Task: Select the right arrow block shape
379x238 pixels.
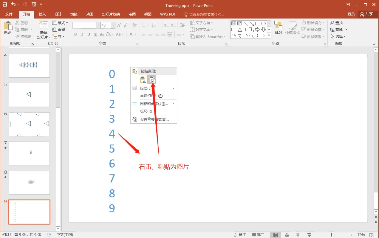Action: point(258,30)
